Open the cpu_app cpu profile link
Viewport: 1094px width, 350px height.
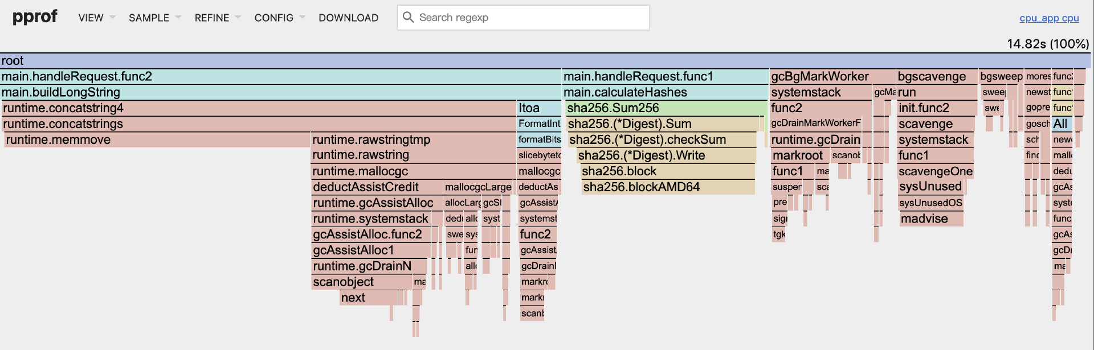point(1049,18)
